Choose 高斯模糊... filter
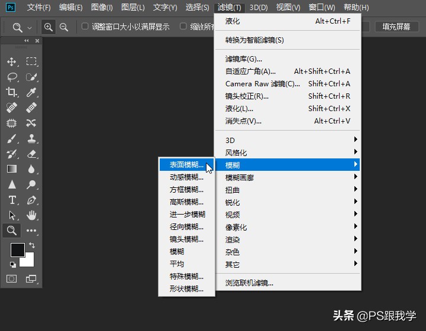Viewport: 426px width, 331px height. tap(187, 202)
